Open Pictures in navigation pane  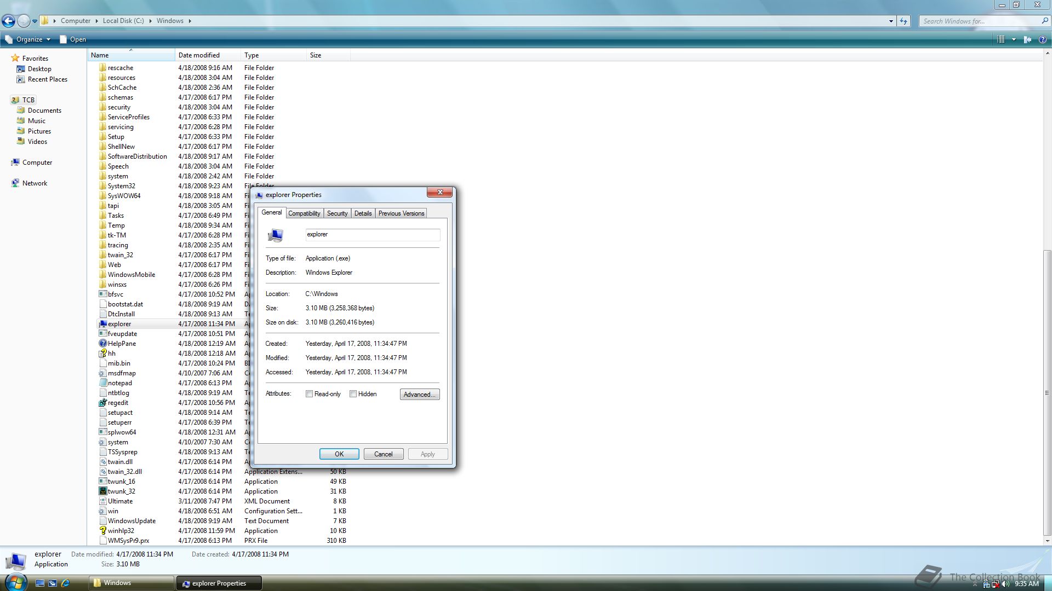[33, 131]
